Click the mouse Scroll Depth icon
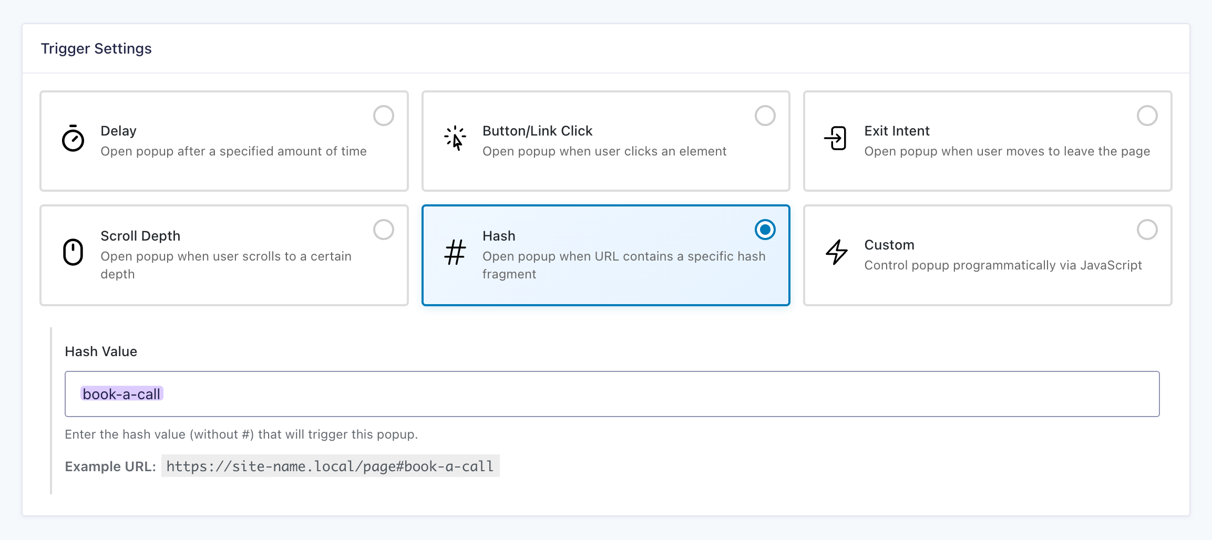Image resolution: width=1212 pixels, height=540 pixels. click(73, 252)
